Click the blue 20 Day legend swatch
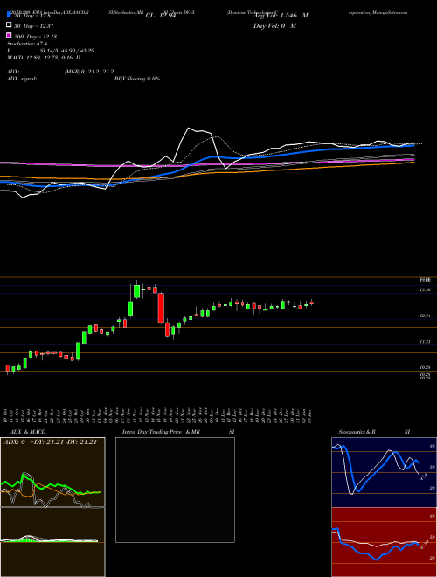 [9, 15]
